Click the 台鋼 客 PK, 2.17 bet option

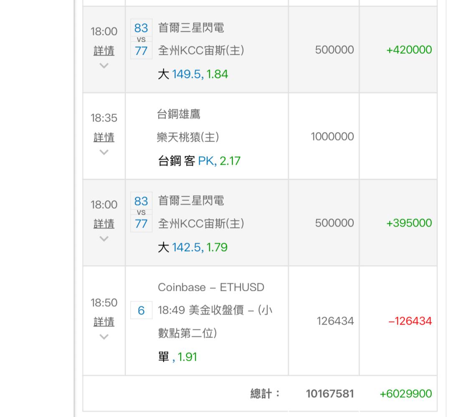pos(199,161)
